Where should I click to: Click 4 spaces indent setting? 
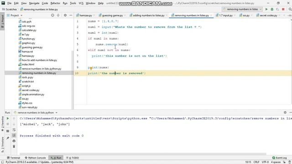276,162
